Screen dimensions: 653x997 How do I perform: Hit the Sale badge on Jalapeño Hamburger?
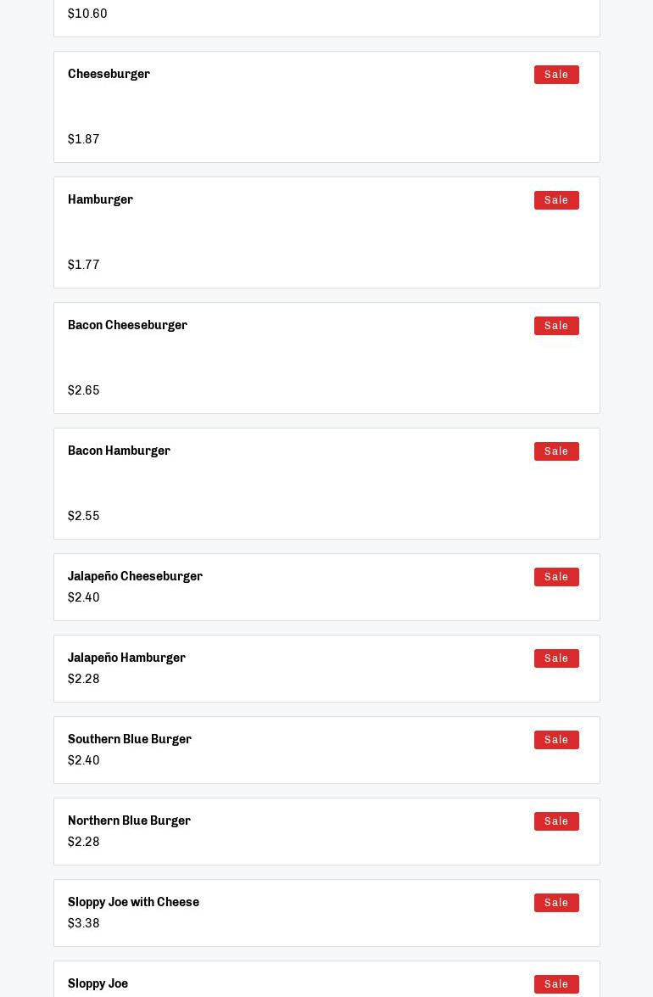[x=556, y=658]
